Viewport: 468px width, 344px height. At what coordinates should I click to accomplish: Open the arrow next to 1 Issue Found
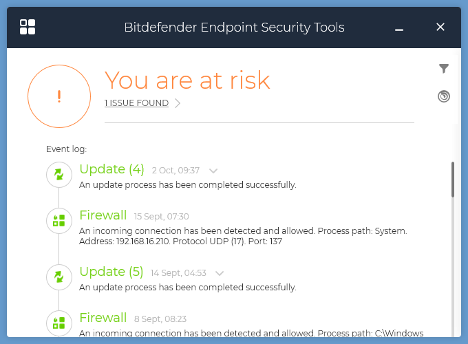(x=178, y=103)
